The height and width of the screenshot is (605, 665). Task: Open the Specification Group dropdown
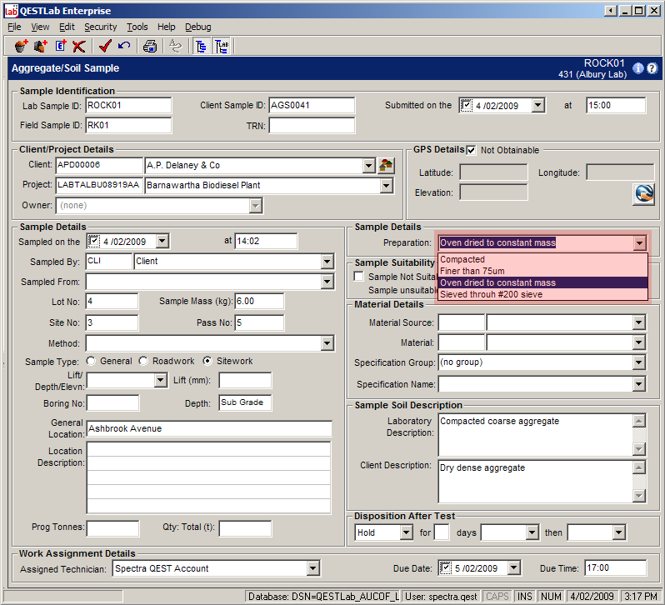pyautogui.click(x=639, y=362)
